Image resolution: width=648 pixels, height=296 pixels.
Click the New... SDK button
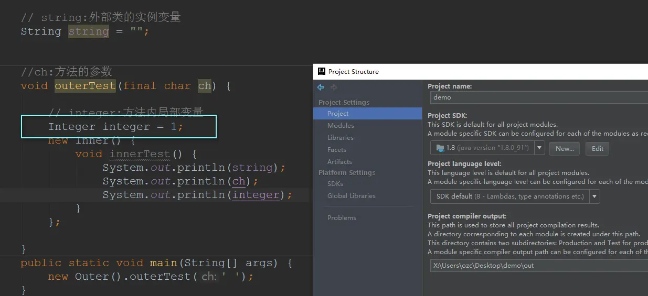click(565, 148)
